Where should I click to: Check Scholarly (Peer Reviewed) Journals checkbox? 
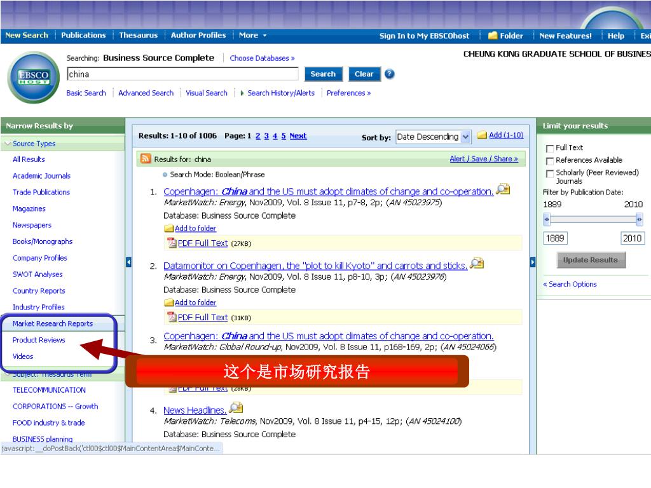550,173
